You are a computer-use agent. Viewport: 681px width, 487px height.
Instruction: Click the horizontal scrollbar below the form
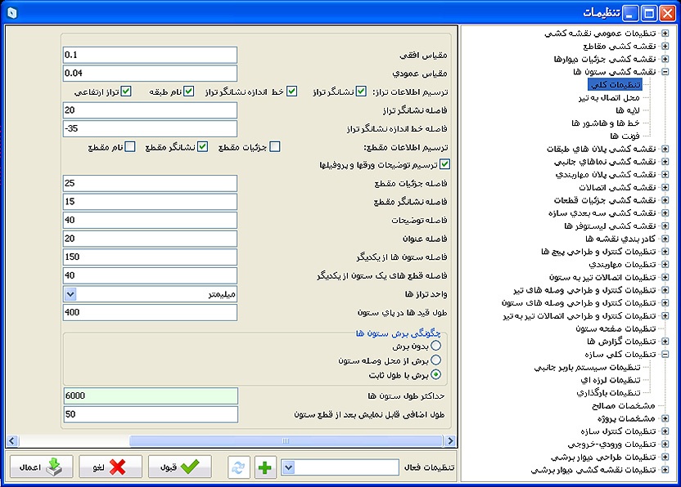click(x=246, y=441)
